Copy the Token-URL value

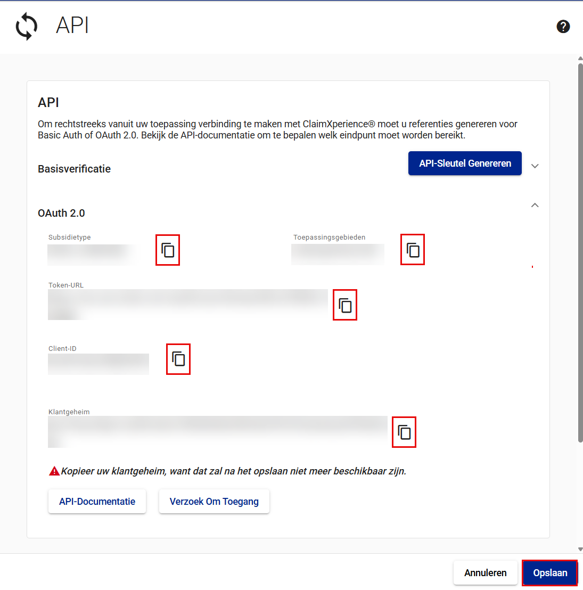[x=345, y=305]
